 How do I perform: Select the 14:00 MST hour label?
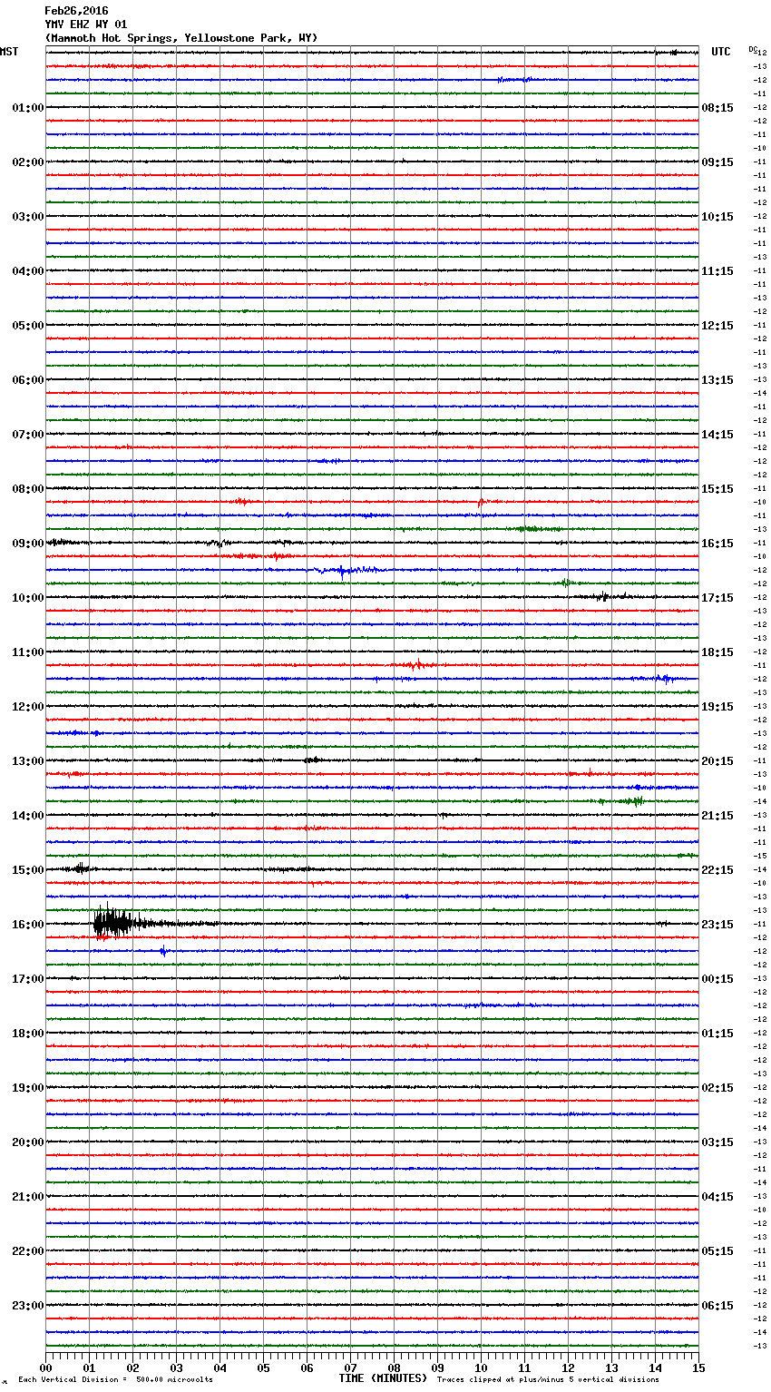coord(28,816)
